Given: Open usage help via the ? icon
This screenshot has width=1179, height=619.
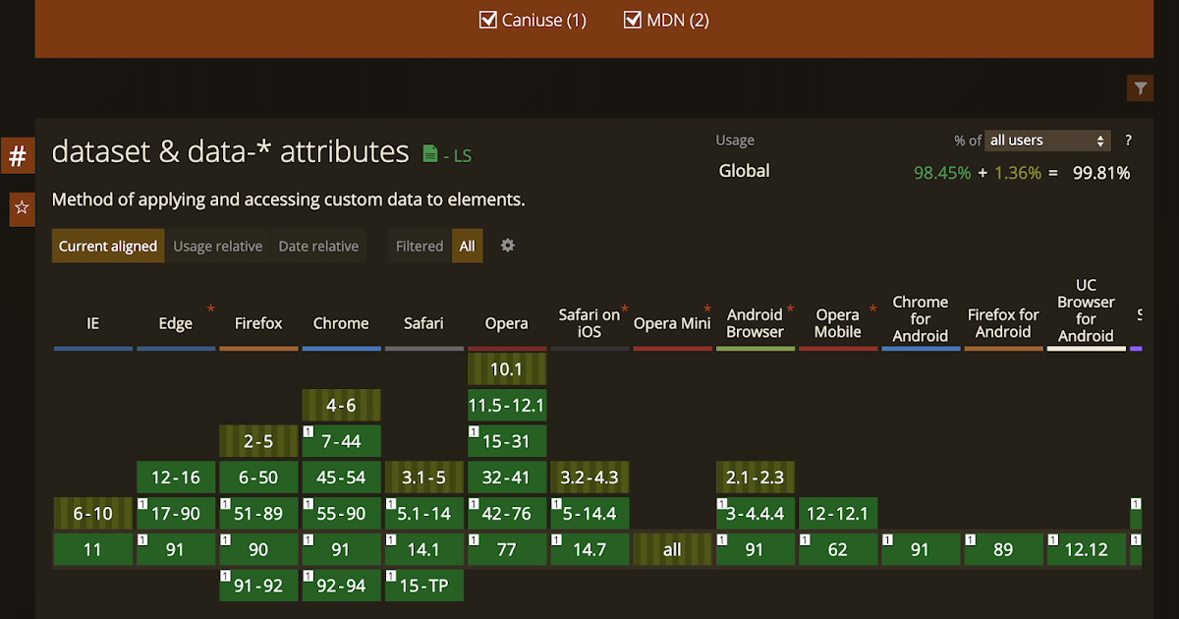Looking at the screenshot, I should pos(1127,141).
